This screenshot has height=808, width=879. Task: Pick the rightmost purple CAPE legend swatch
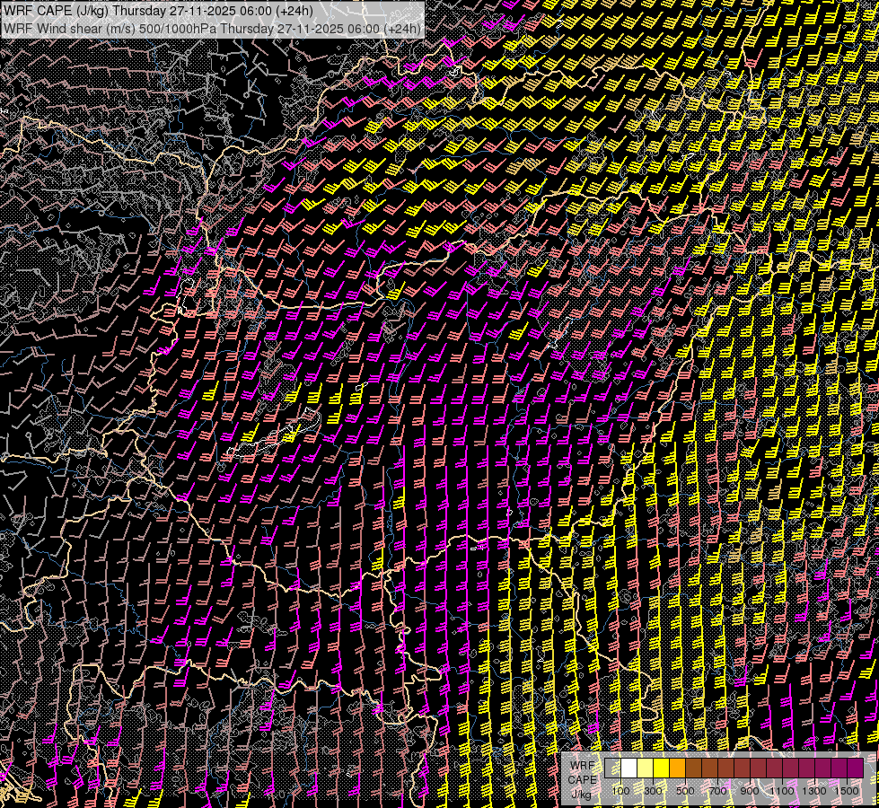point(856,768)
